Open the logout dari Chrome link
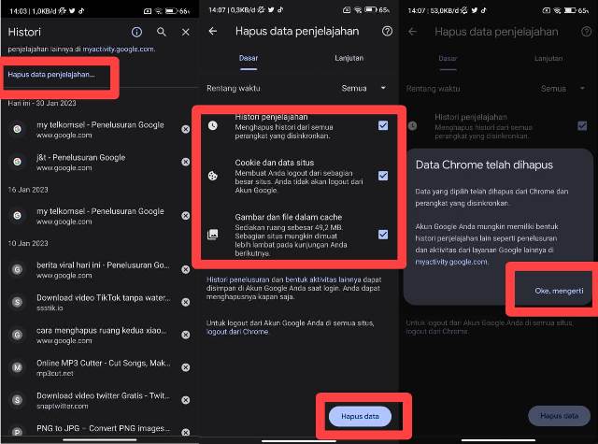This screenshot has height=444, width=598. pos(237,332)
